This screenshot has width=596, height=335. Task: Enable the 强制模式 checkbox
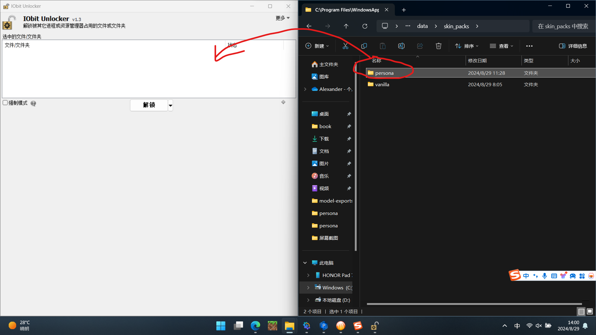coord(5,103)
